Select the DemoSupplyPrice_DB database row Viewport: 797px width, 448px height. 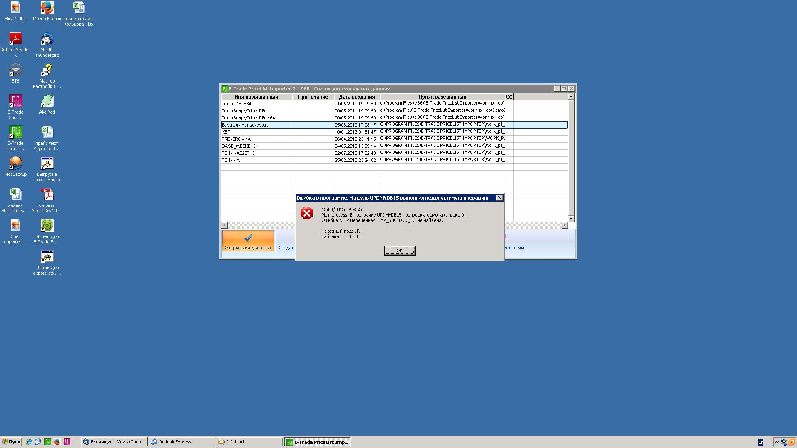point(394,111)
